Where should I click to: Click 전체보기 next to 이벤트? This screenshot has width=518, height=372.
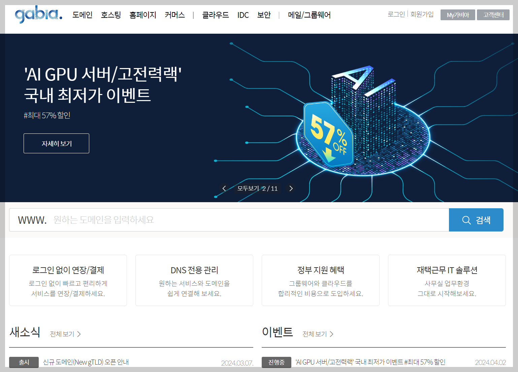coord(318,334)
